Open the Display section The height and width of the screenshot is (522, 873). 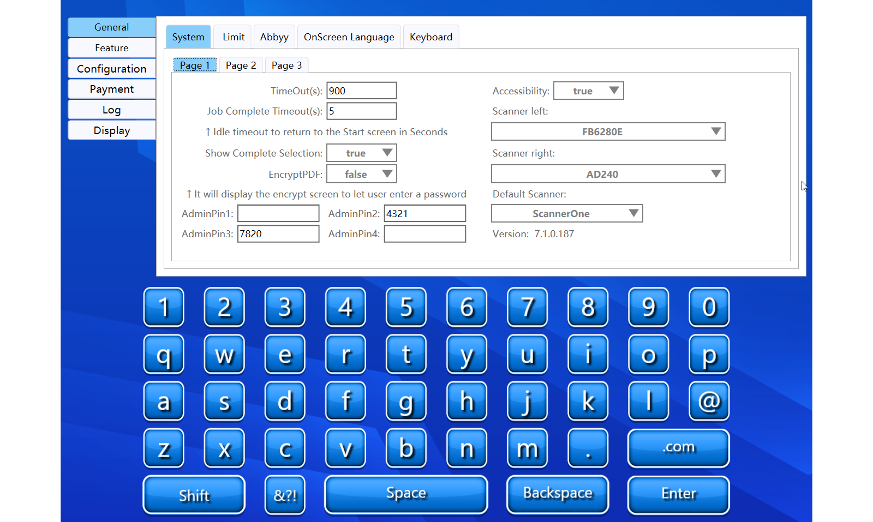point(112,130)
